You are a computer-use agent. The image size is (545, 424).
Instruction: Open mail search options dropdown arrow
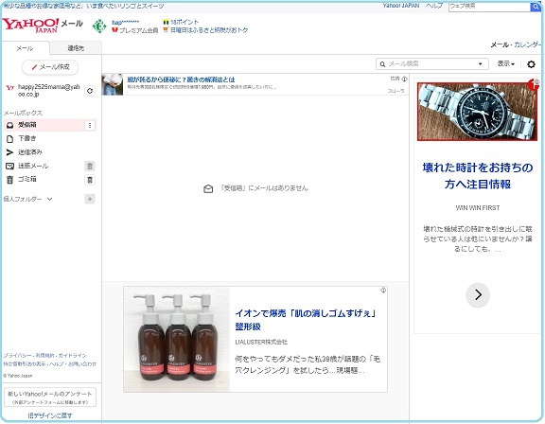click(481, 64)
